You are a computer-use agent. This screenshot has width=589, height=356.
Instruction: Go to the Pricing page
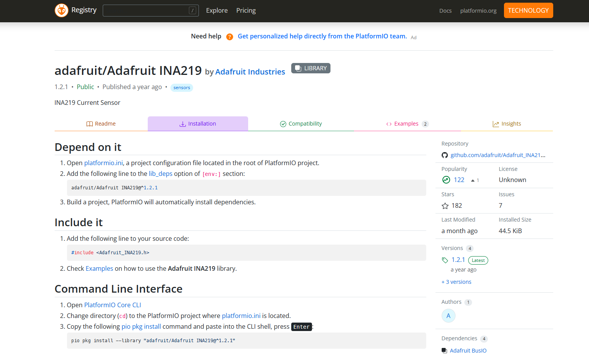[x=246, y=10]
